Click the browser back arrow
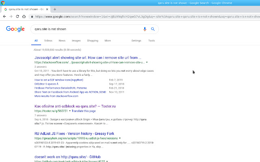Screen dimensions: 260x162 click(x=4, y=16)
